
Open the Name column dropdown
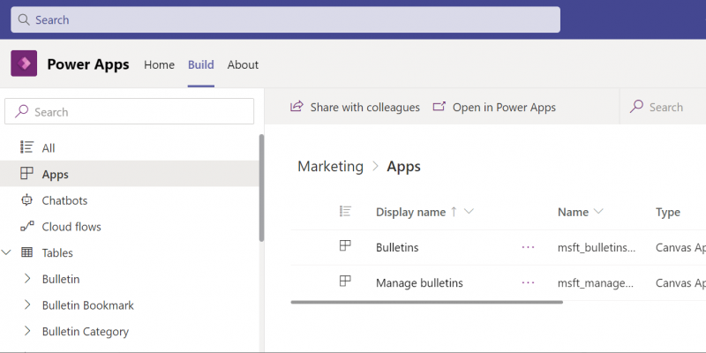tap(598, 212)
